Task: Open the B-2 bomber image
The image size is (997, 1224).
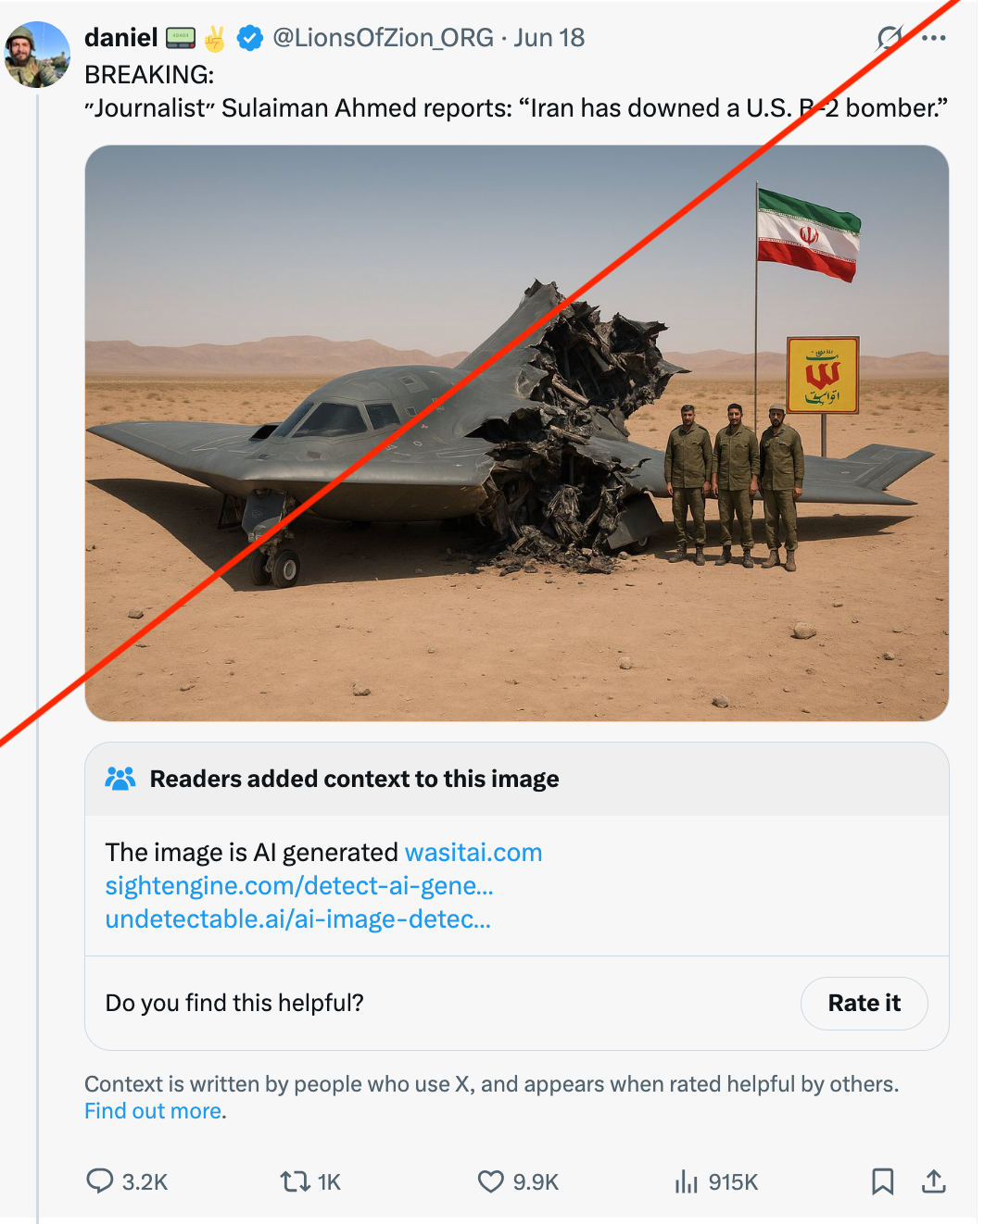Action: coord(517,433)
